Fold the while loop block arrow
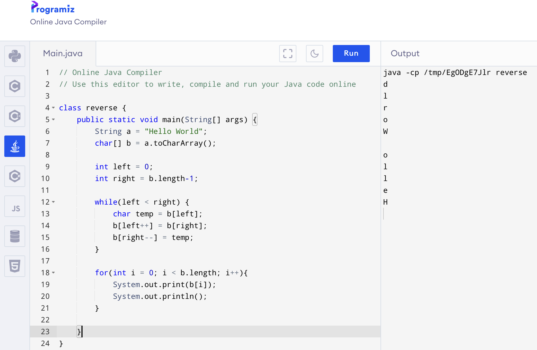Viewport: 537px width, 350px height. point(53,202)
